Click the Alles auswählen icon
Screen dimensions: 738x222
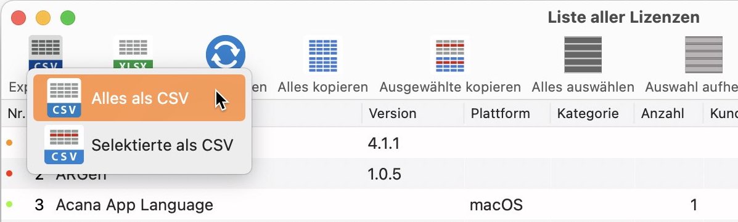583,55
